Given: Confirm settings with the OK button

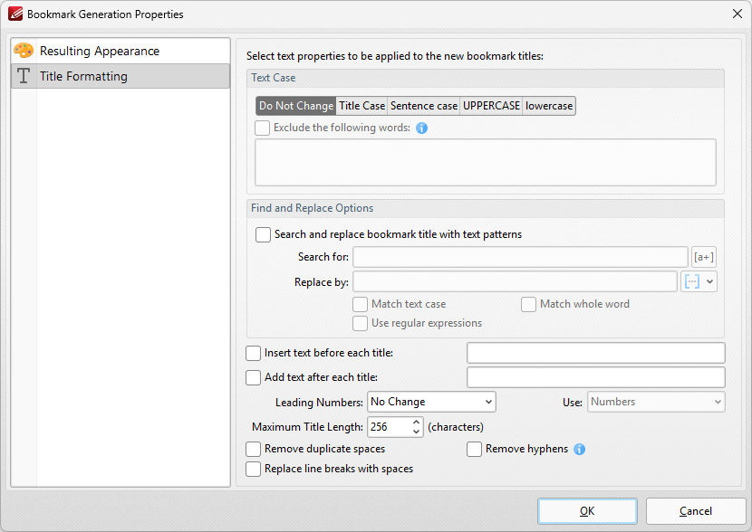Looking at the screenshot, I should pyautogui.click(x=586, y=510).
